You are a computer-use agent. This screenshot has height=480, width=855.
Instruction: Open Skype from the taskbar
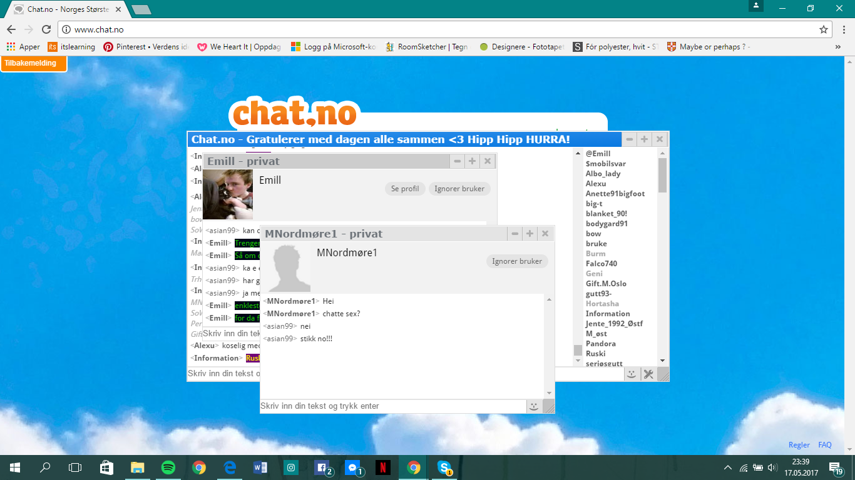tap(444, 467)
